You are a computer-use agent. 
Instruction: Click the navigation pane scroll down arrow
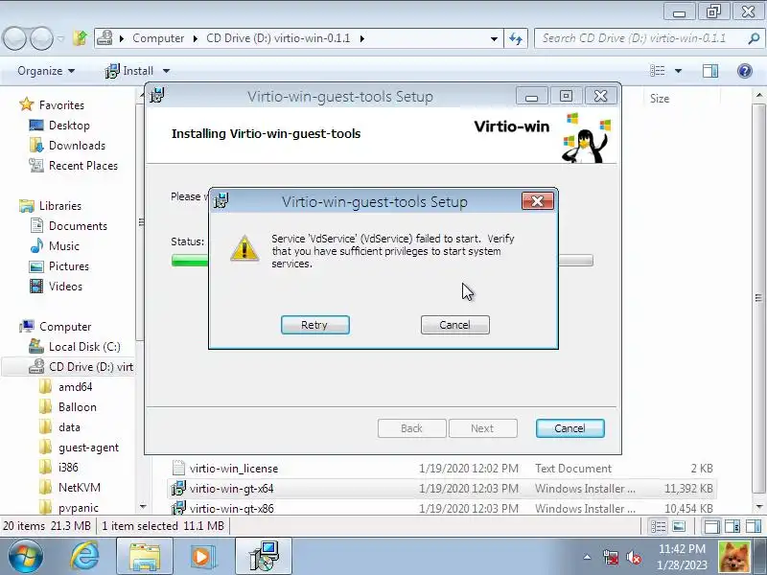[x=142, y=507]
